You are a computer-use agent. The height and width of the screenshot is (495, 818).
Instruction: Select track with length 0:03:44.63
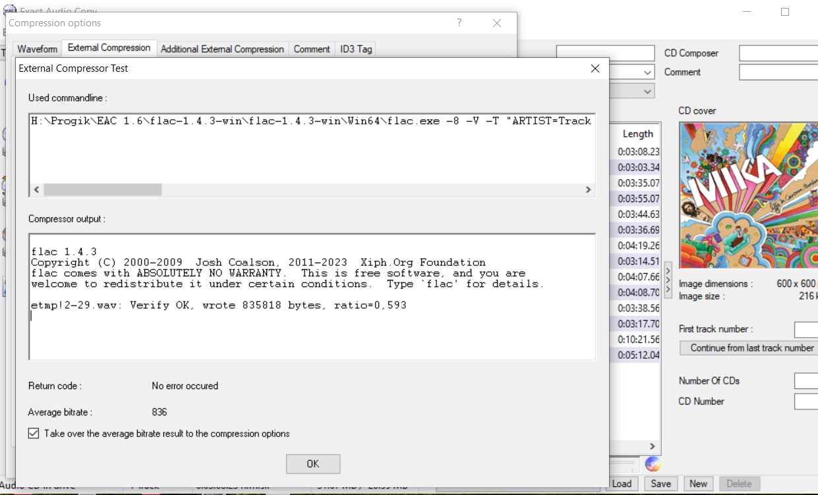click(x=638, y=215)
